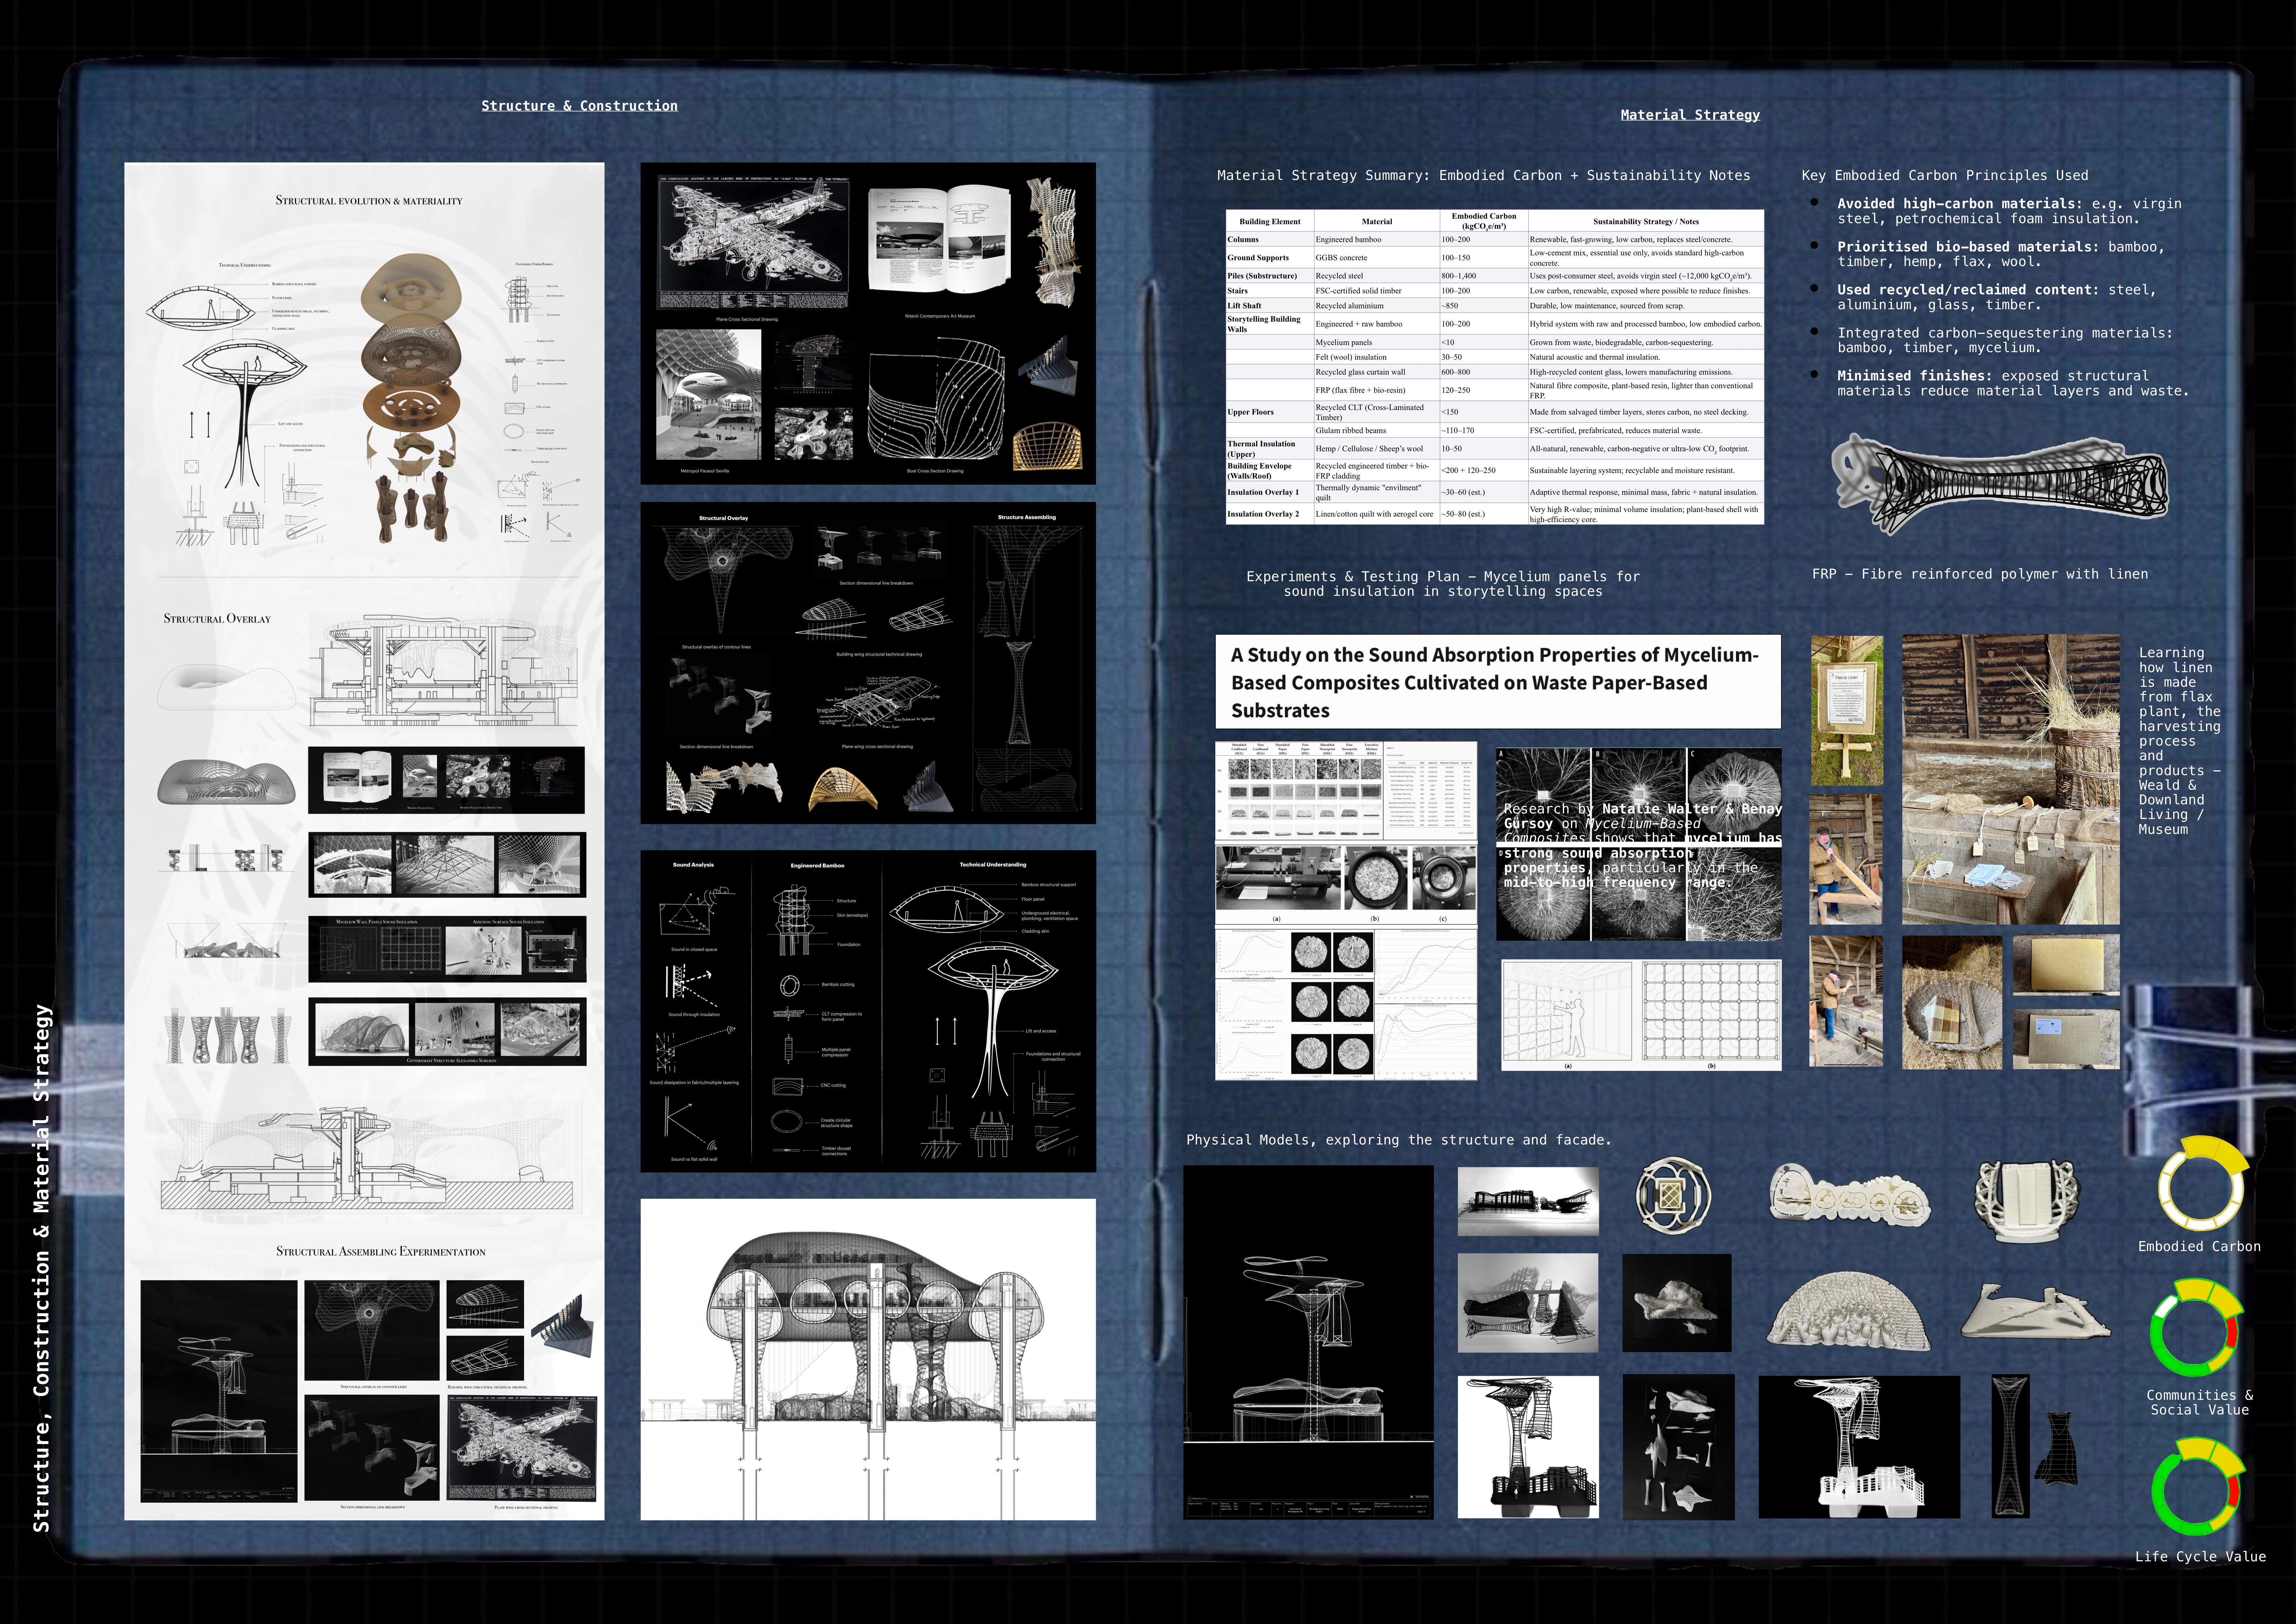This screenshot has height=1624, width=2296.
Task: Click the "Prioritised bio-based materials" bullet text
Action: (x=2001, y=254)
